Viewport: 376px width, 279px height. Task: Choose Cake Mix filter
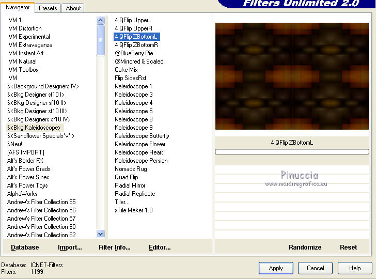point(126,70)
